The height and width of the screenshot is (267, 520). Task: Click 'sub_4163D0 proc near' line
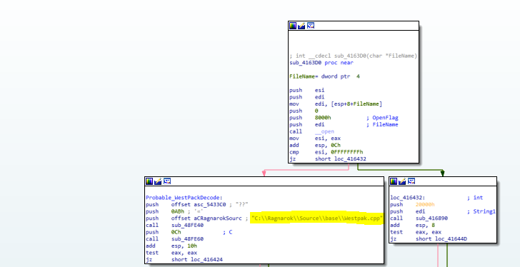click(321, 63)
